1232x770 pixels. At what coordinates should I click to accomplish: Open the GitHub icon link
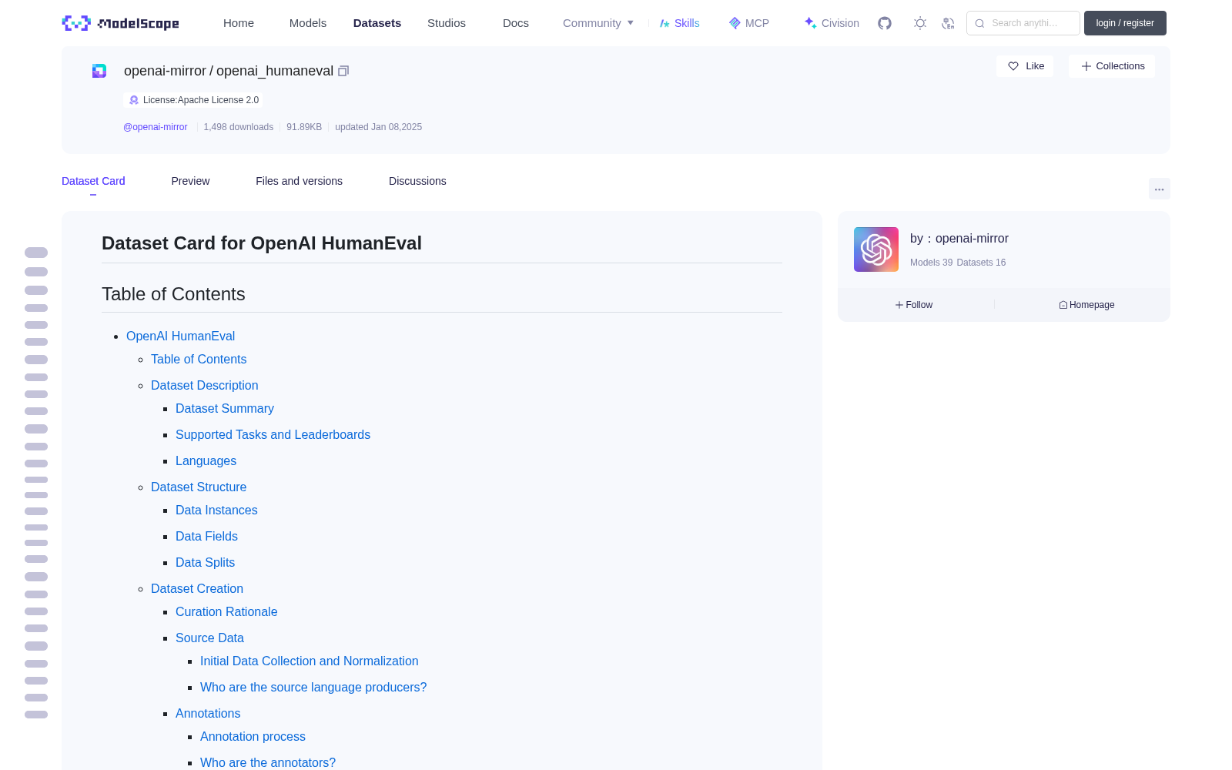(x=885, y=23)
